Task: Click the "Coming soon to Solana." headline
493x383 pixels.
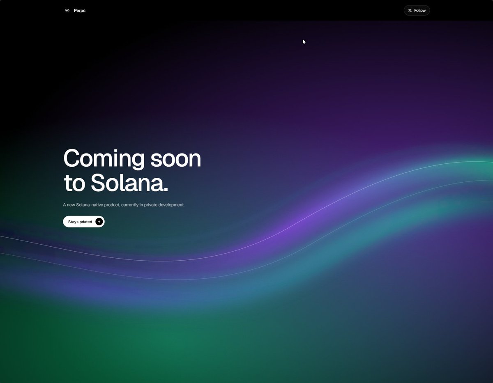Action: pyautogui.click(x=132, y=170)
